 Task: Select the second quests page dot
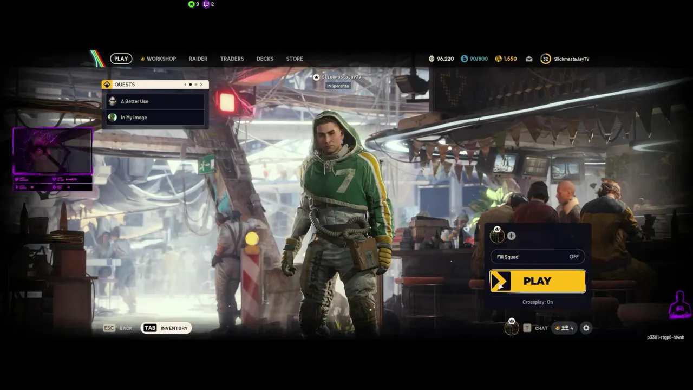(x=195, y=84)
